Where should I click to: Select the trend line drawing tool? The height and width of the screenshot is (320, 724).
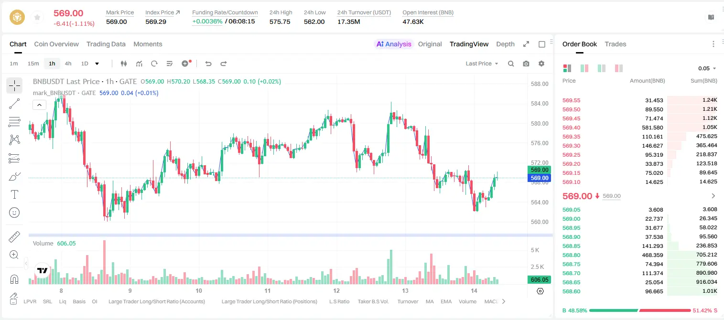(x=14, y=104)
